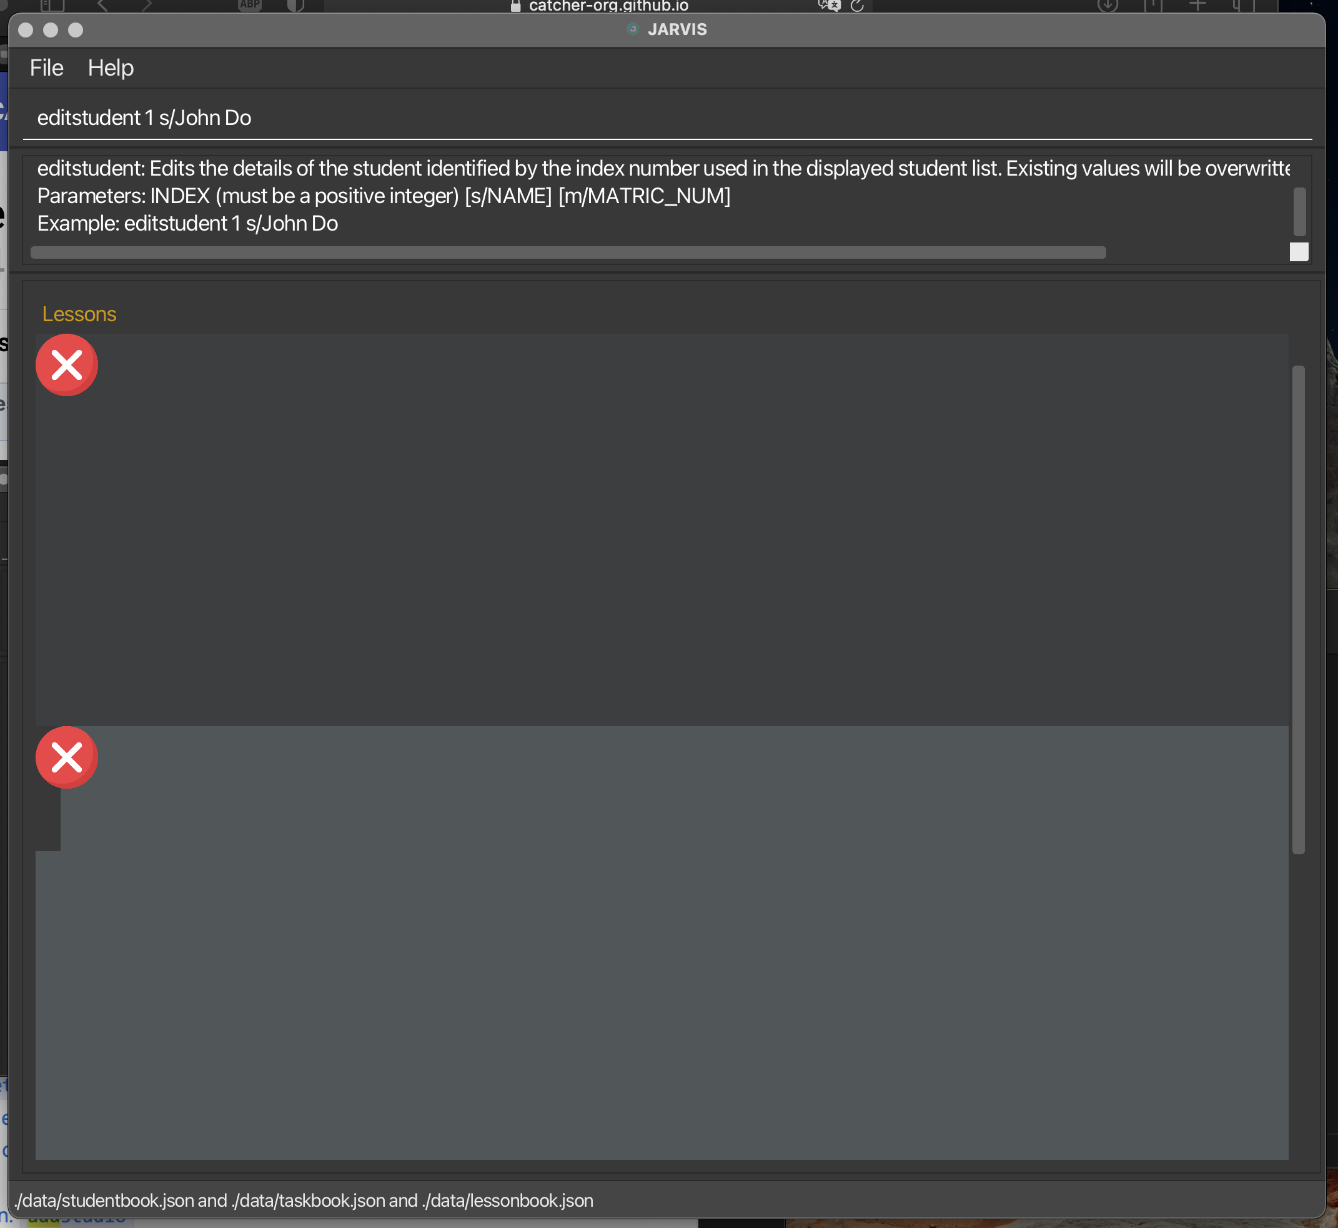Click the JARVIS app icon in title bar

point(632,29)
